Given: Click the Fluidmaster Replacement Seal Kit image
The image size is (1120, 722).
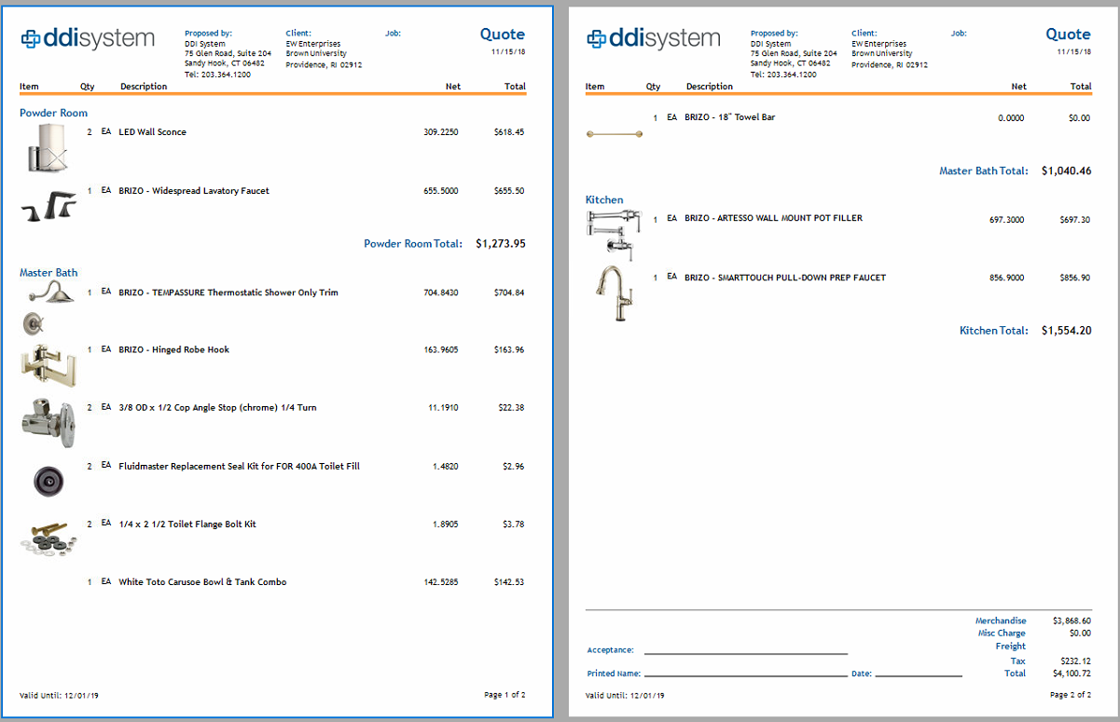Looking at the screenshot, I should [x=47, y=483].
